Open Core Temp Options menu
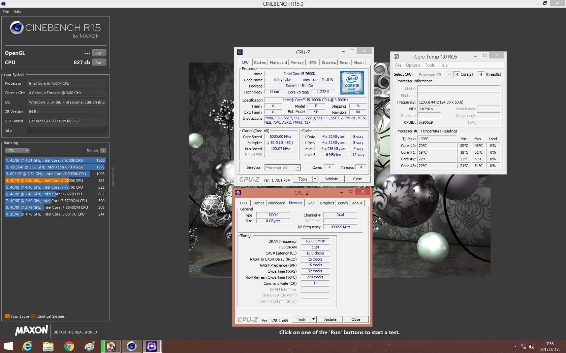 [x=413, y=65]
